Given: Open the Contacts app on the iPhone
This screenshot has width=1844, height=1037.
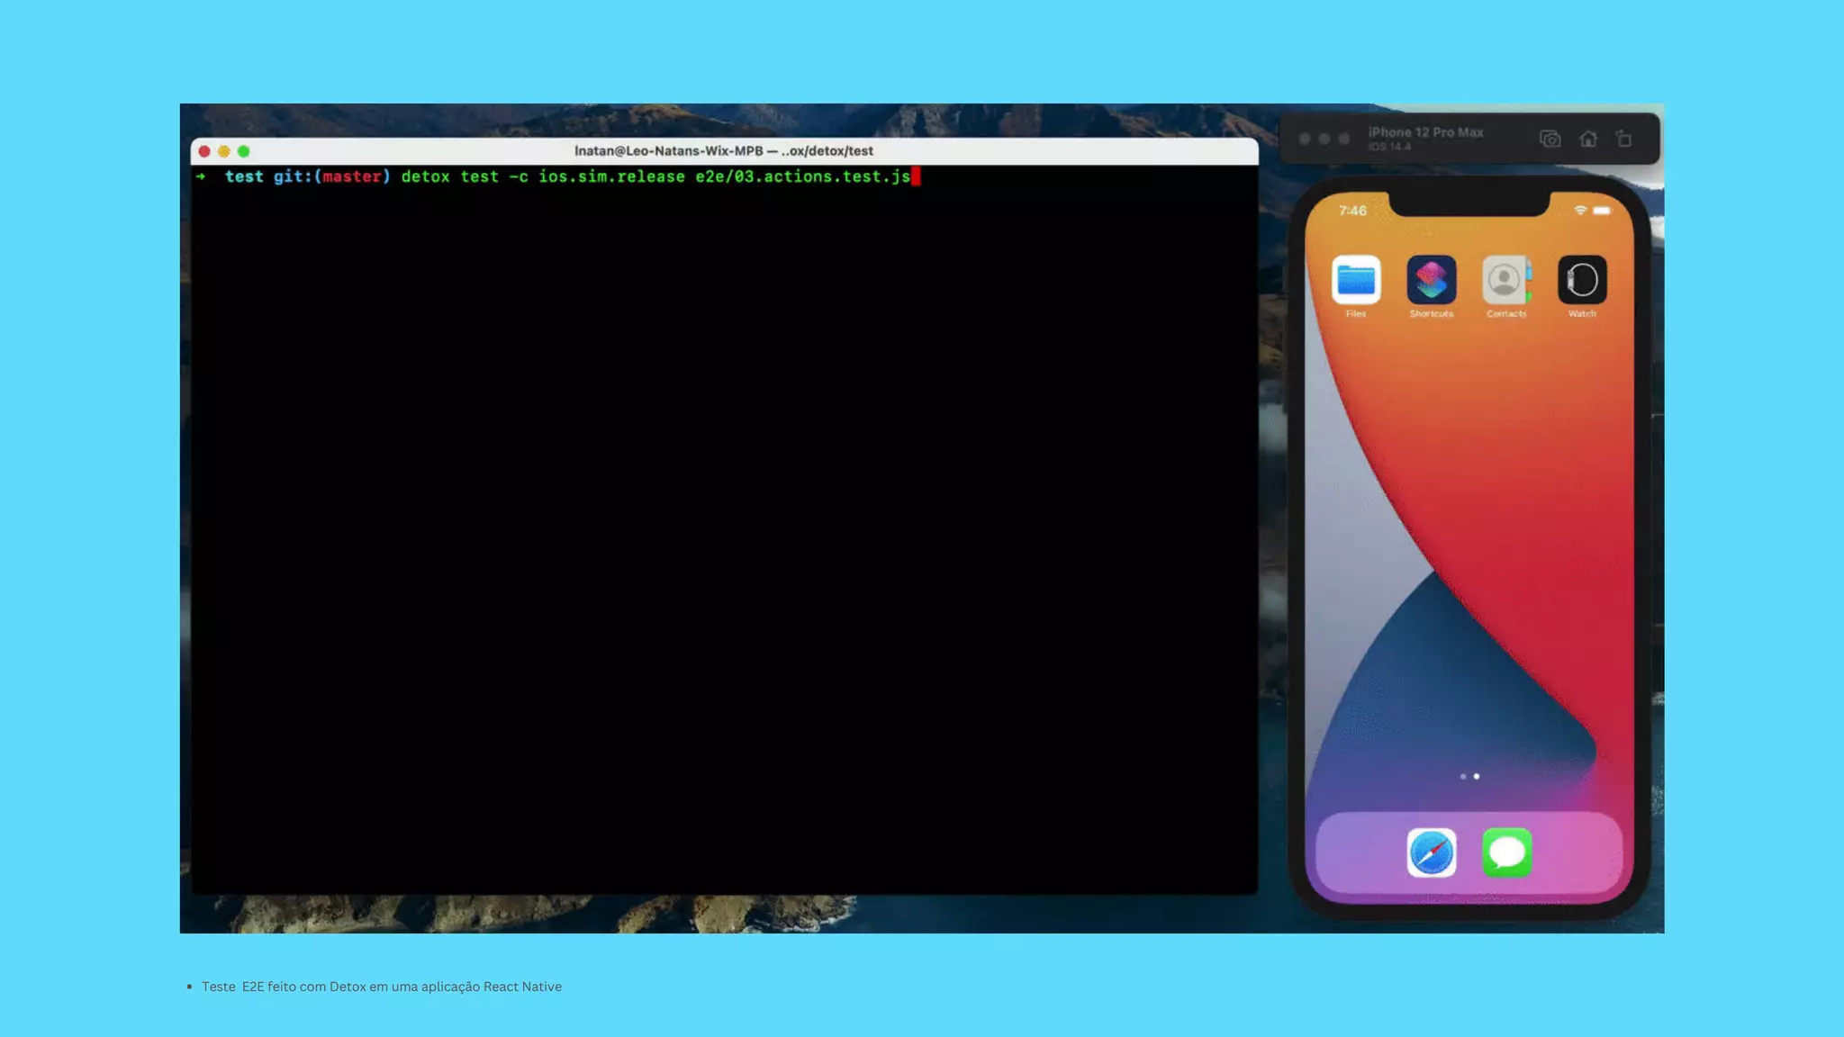Looking at the screenshot, I should click(x=1506, y=280).
